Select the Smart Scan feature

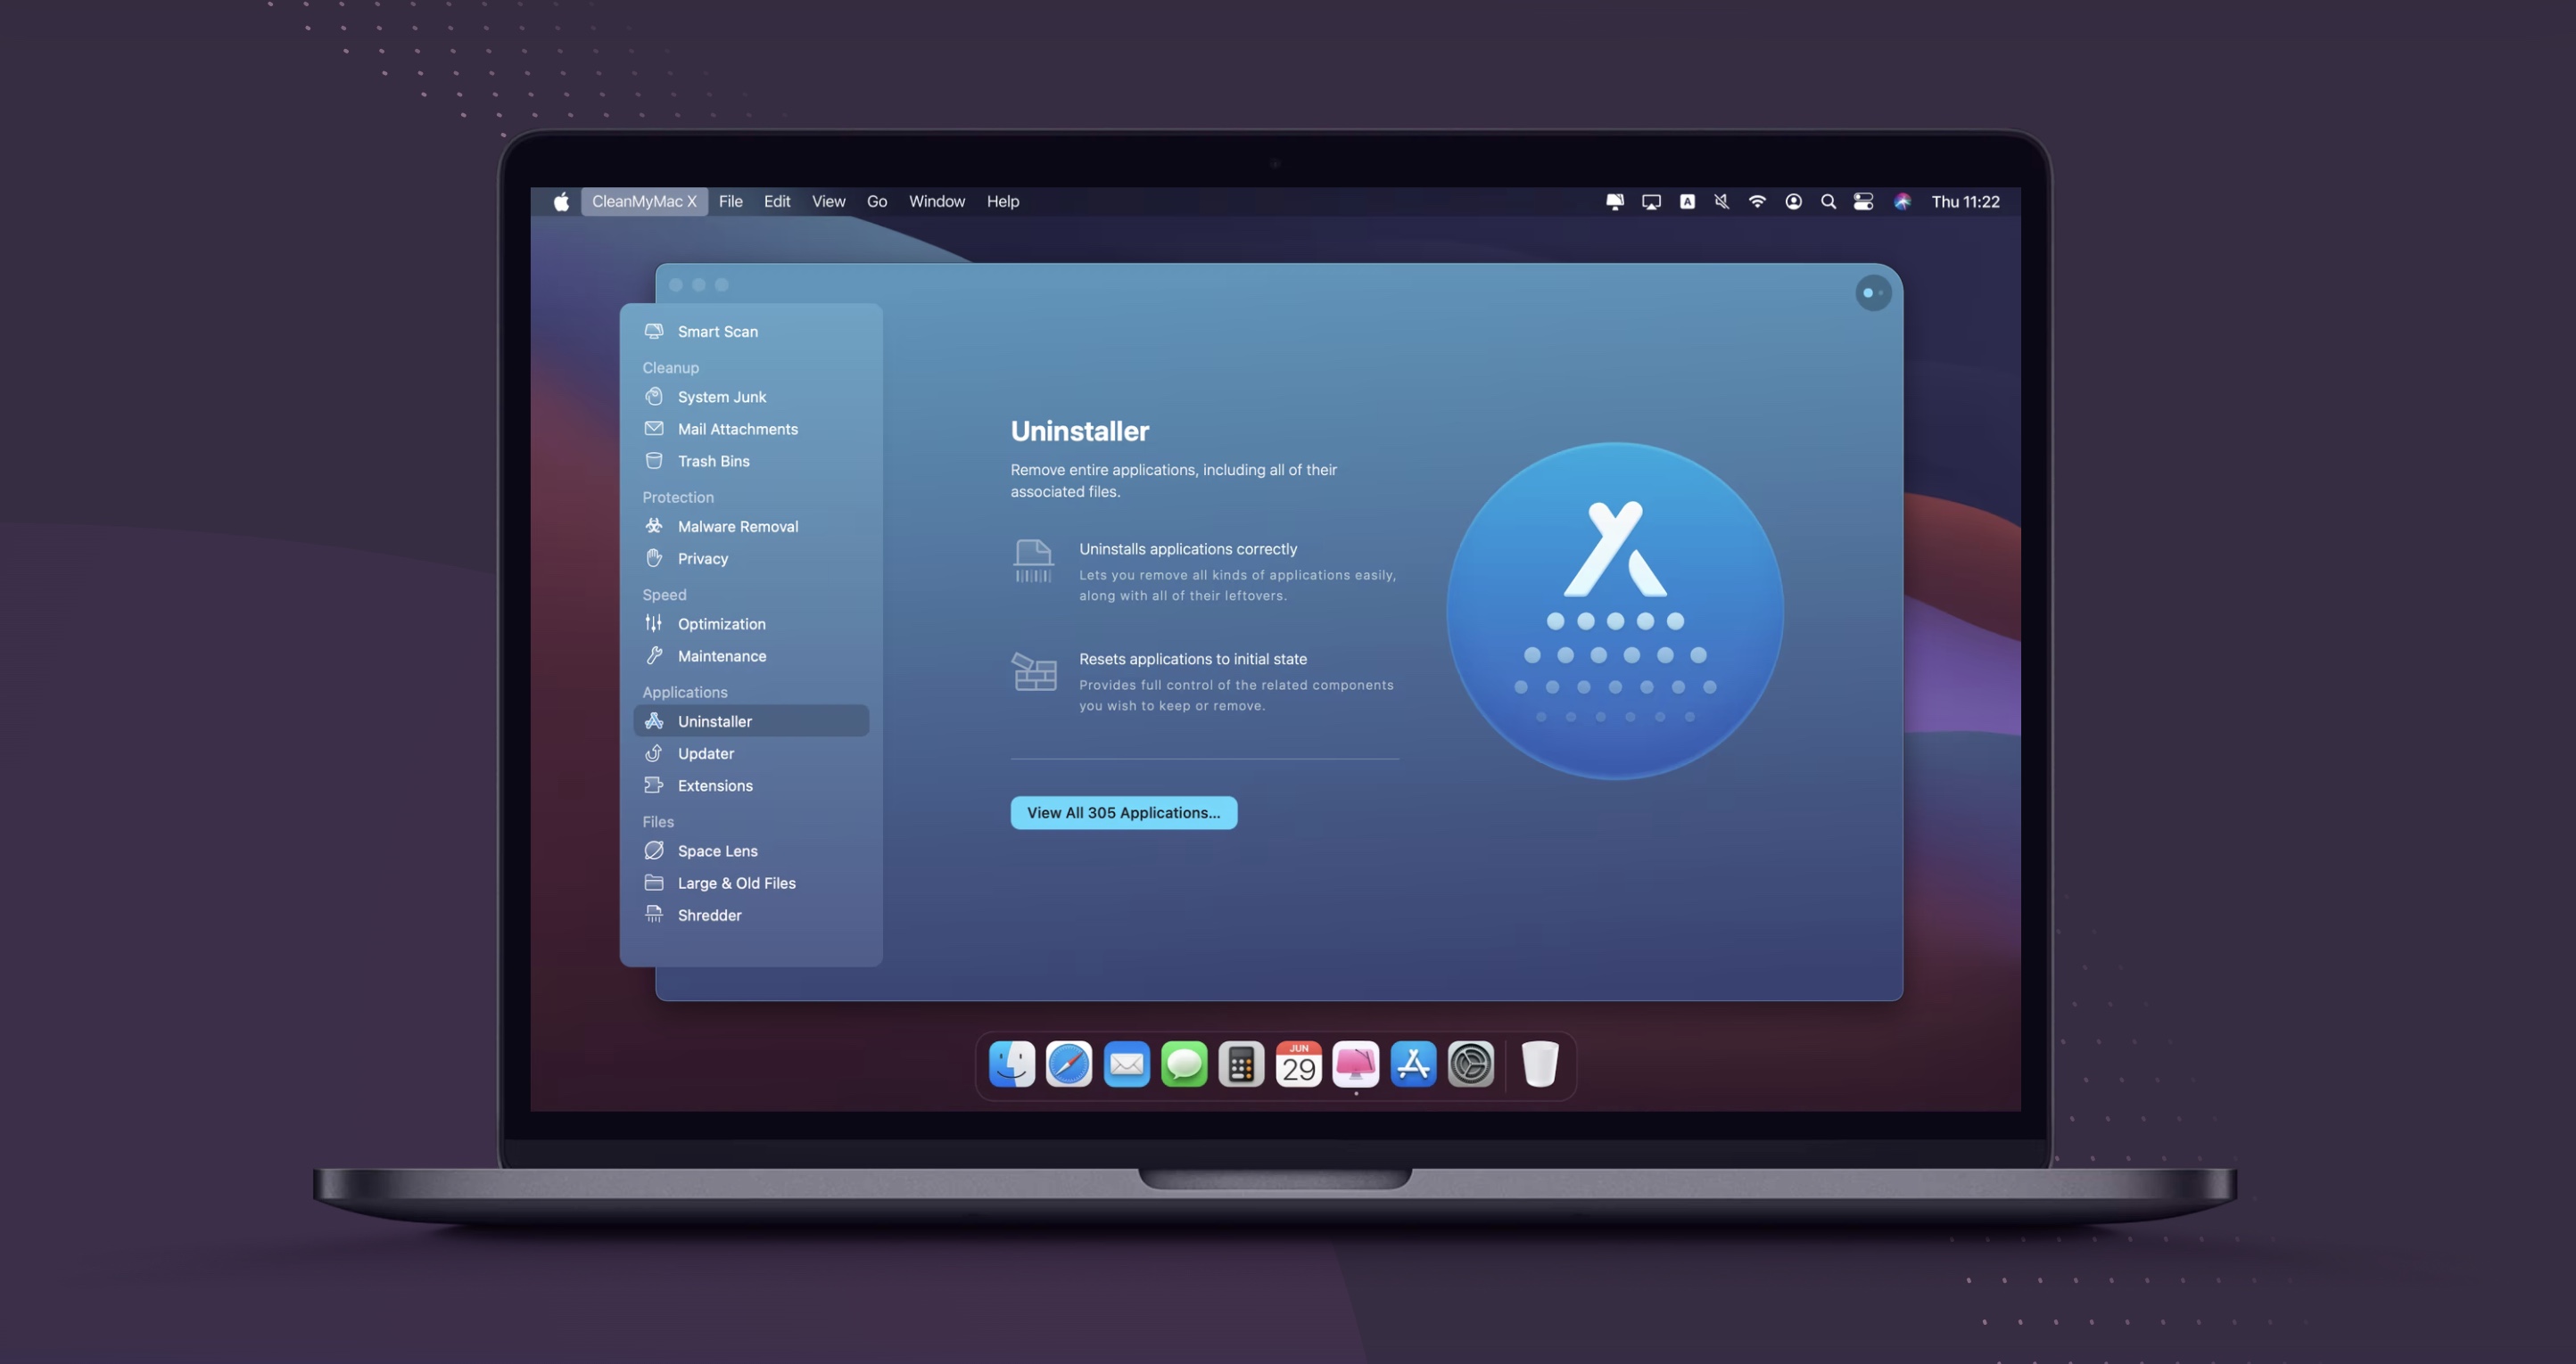point(717,331)
